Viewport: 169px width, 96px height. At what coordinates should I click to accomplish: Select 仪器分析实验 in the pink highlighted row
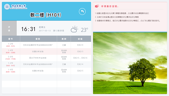pyautogui.click(x=38, y=52)
